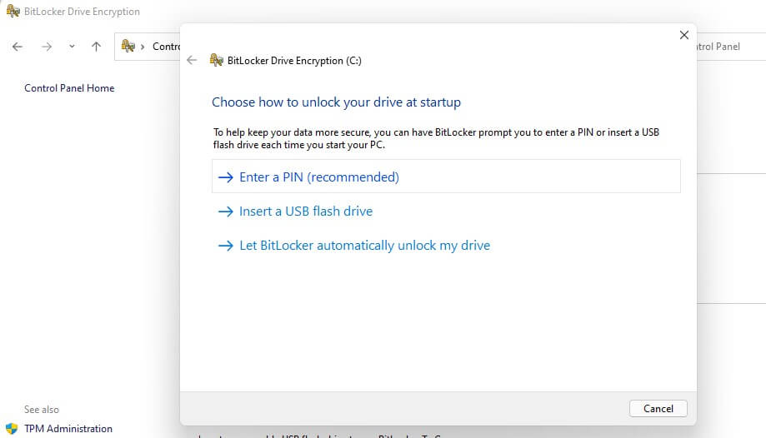Close the BitLocker Drive Encryption (C:) dialog
The image size is (766, 438).
coord(684,35)
